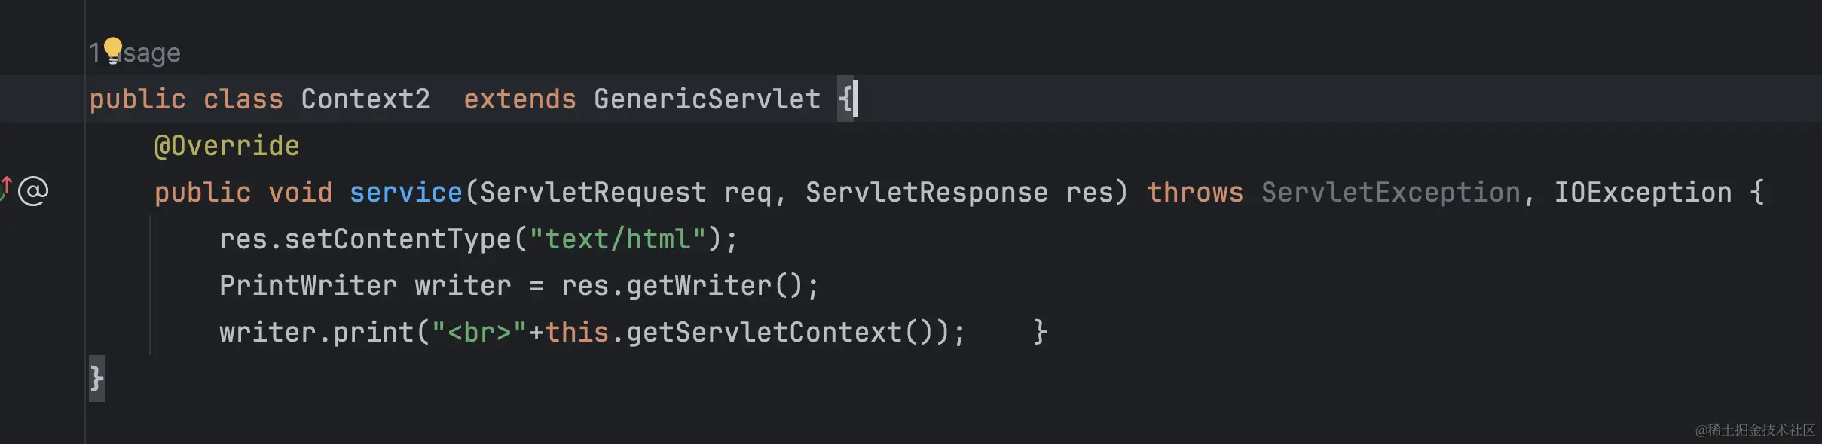Click the @Override annotation

coord(227,146)
